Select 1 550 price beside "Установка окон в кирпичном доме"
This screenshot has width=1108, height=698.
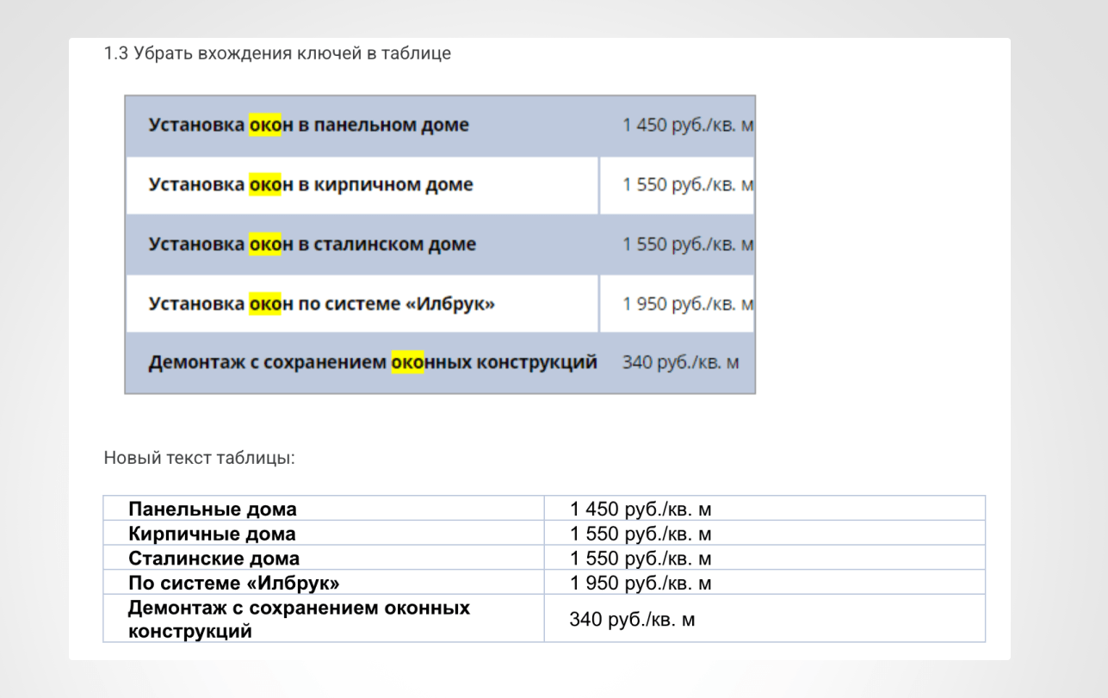coord(688,185)
